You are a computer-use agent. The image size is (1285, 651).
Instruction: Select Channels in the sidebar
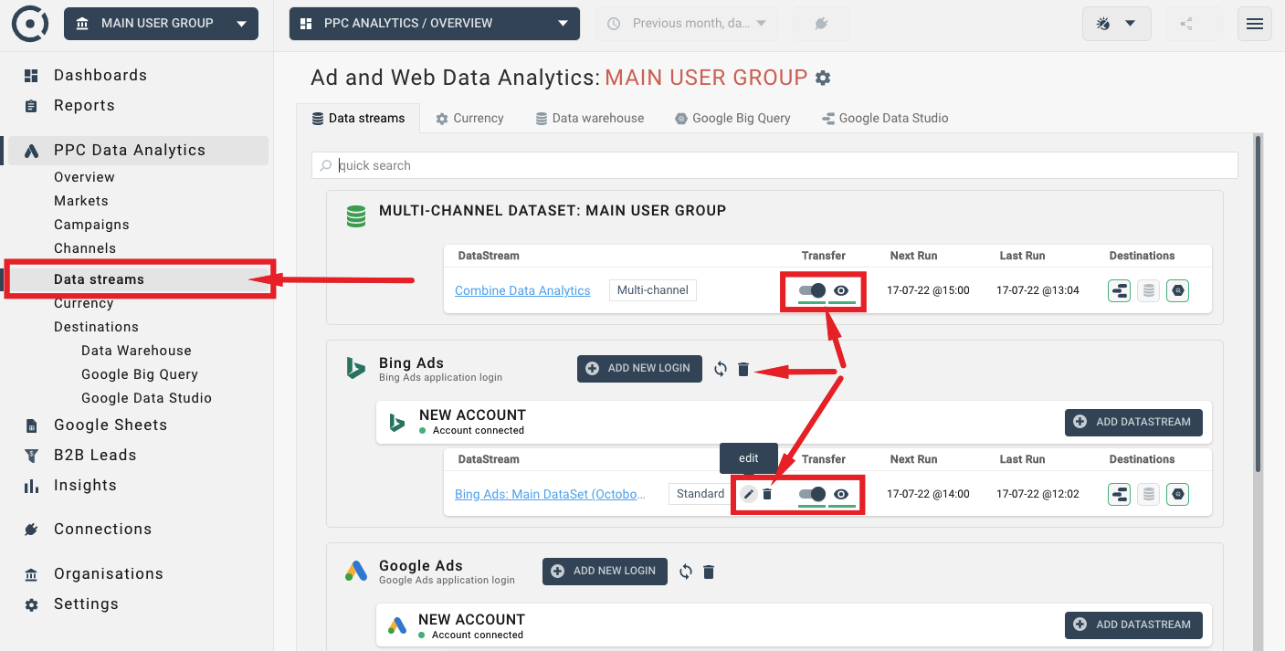click(x=85, y=248)
